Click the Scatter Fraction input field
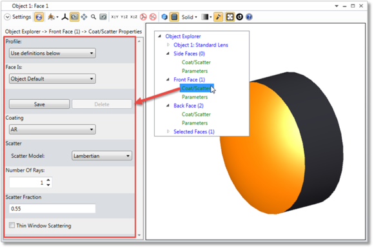Screen dimensions: 374x248 click(52, 209)
